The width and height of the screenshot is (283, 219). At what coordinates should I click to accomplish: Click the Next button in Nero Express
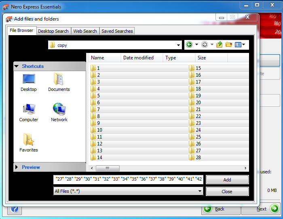pyautogui.click(x=261, y=209)
